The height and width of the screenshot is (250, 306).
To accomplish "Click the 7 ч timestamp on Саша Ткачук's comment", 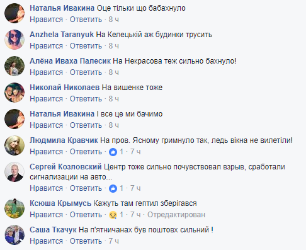I will 113,241.
